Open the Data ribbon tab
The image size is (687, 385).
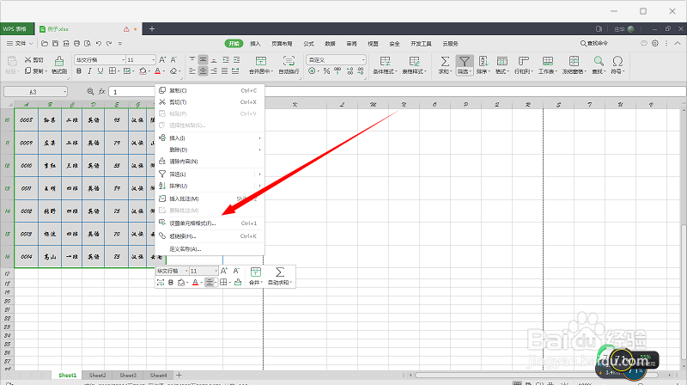point(330,44)
